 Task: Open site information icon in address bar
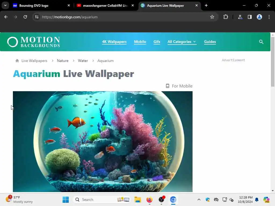pyautogui.click(x=37, y=17)
